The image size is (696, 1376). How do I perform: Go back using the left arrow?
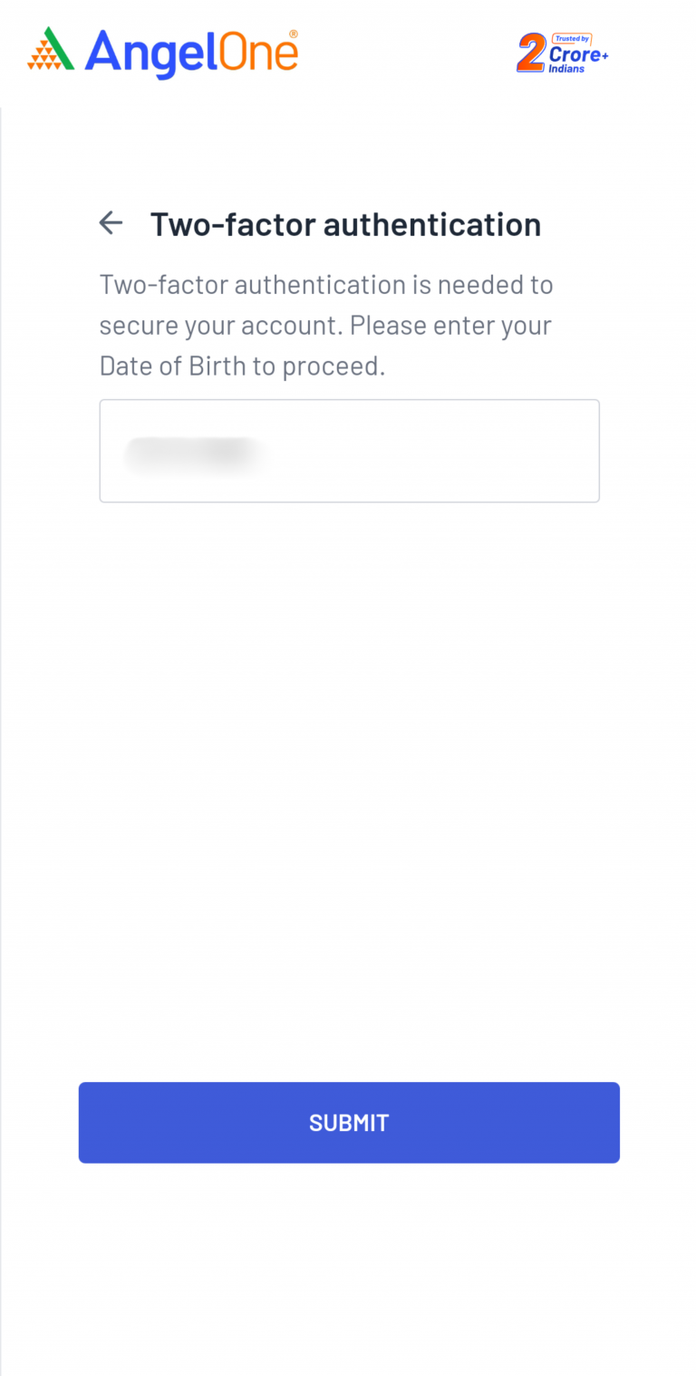point(111,223)
